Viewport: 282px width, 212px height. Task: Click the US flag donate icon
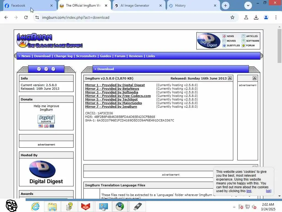tap(41, 126)
